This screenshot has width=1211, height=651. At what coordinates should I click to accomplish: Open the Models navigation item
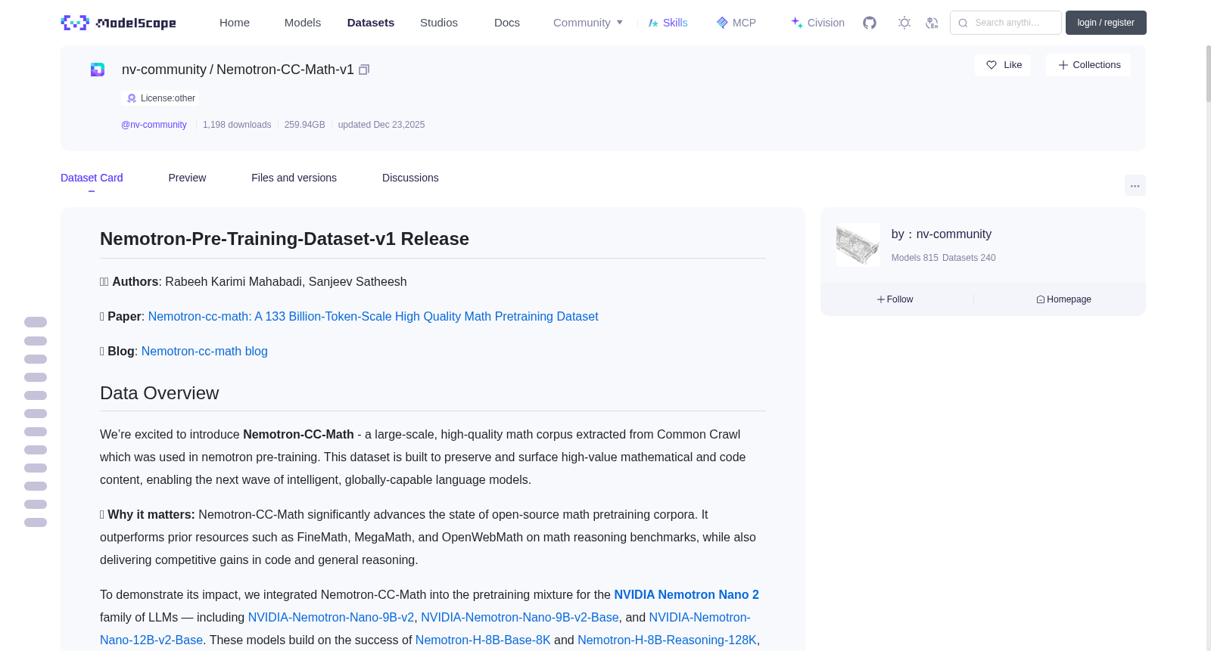303,23
